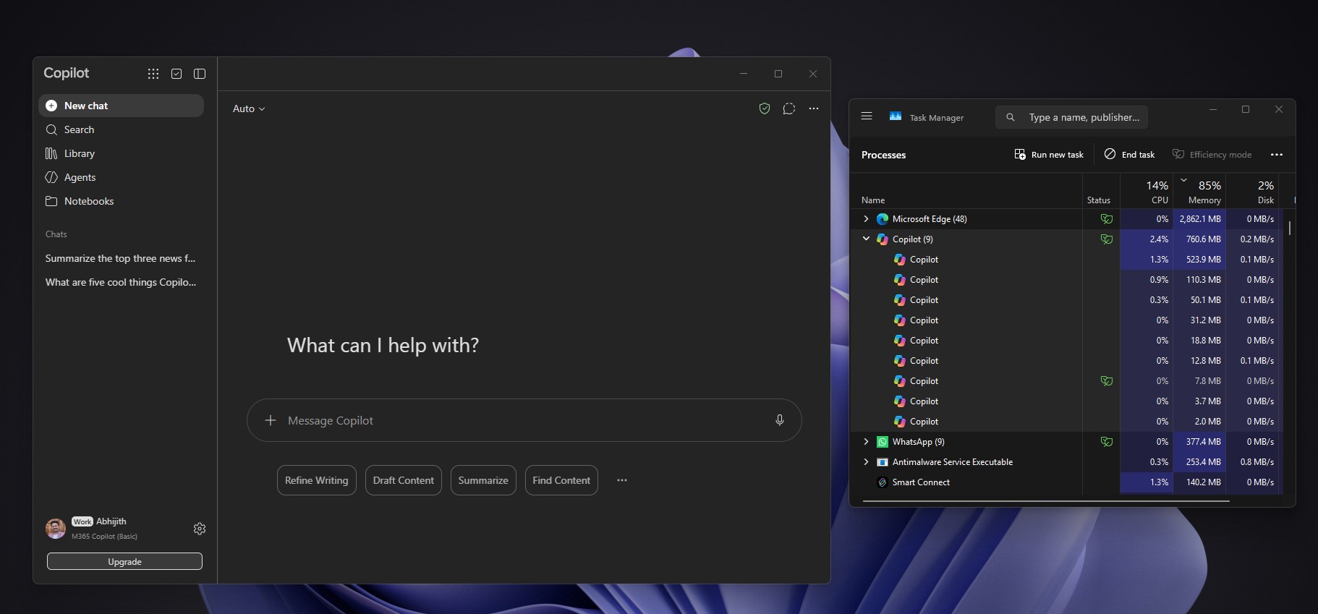Viewport: 1318px width, 614px height.
Task: Open chat 'What are five cool things Copilo...'
Action: (x=121, y=282)
